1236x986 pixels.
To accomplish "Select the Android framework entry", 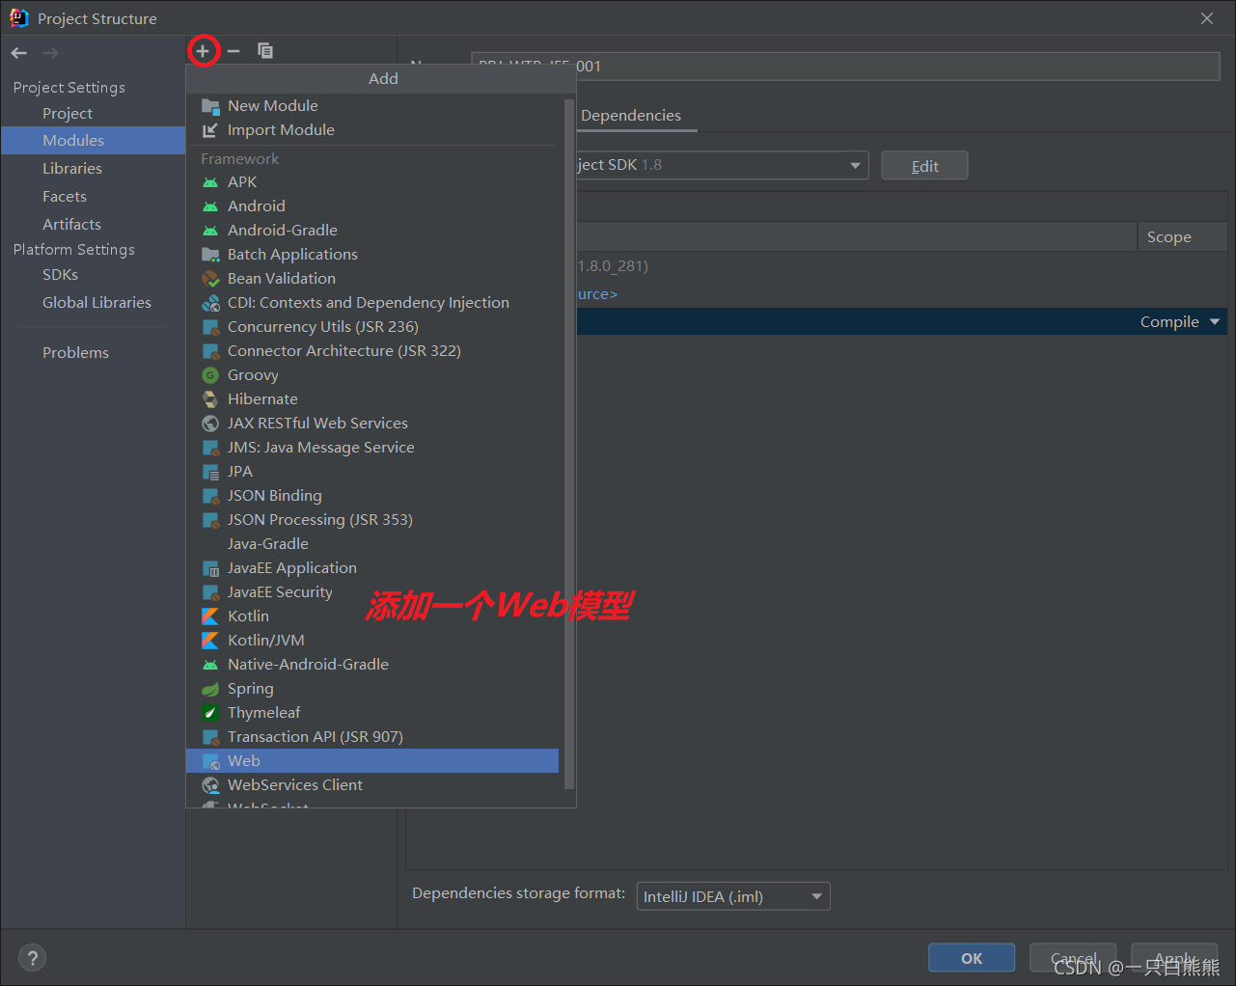I will (372, 206).
